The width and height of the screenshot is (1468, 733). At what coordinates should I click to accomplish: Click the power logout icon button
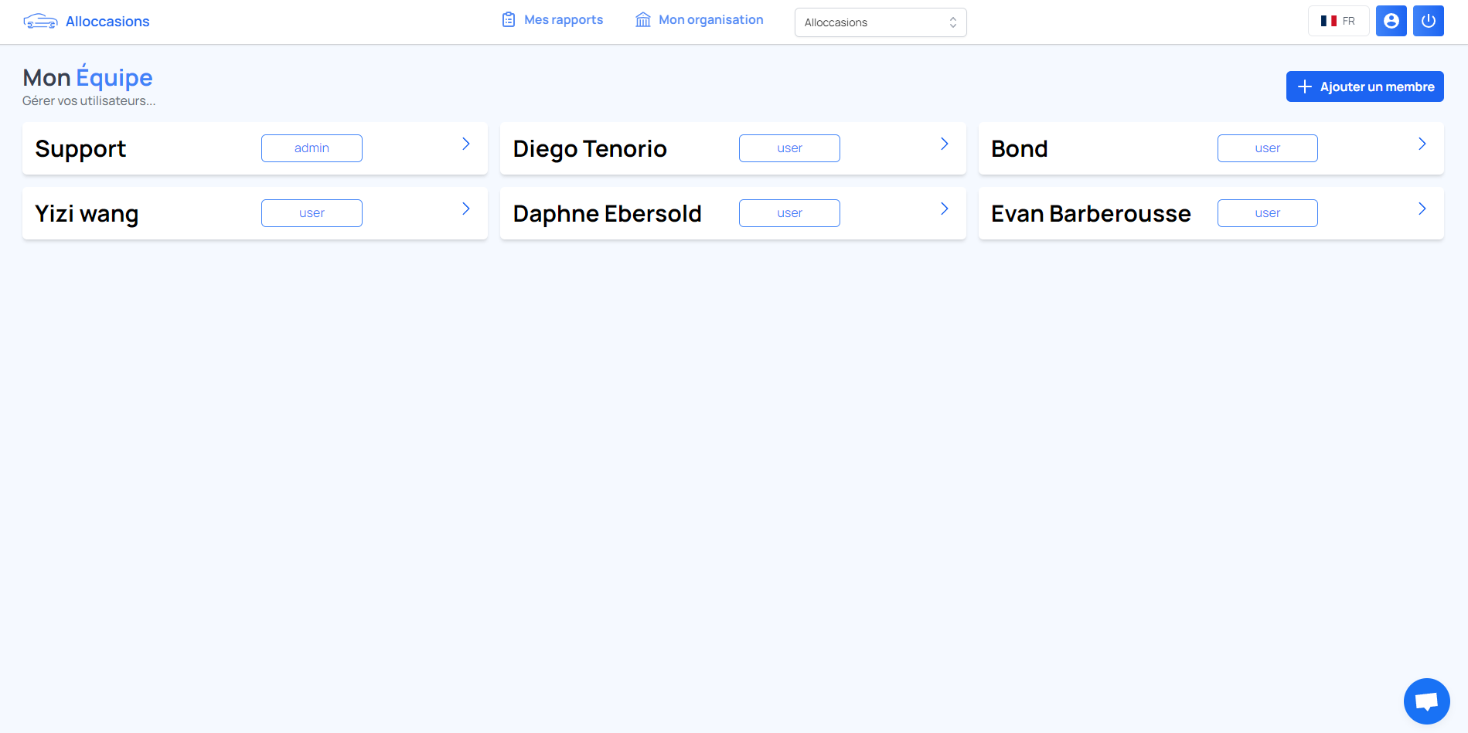(1428, 21)
